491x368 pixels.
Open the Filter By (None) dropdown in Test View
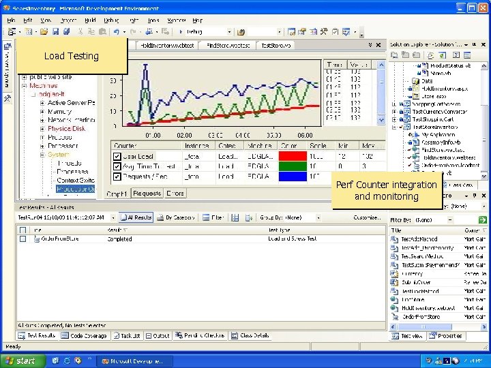[x=450, y=220]
